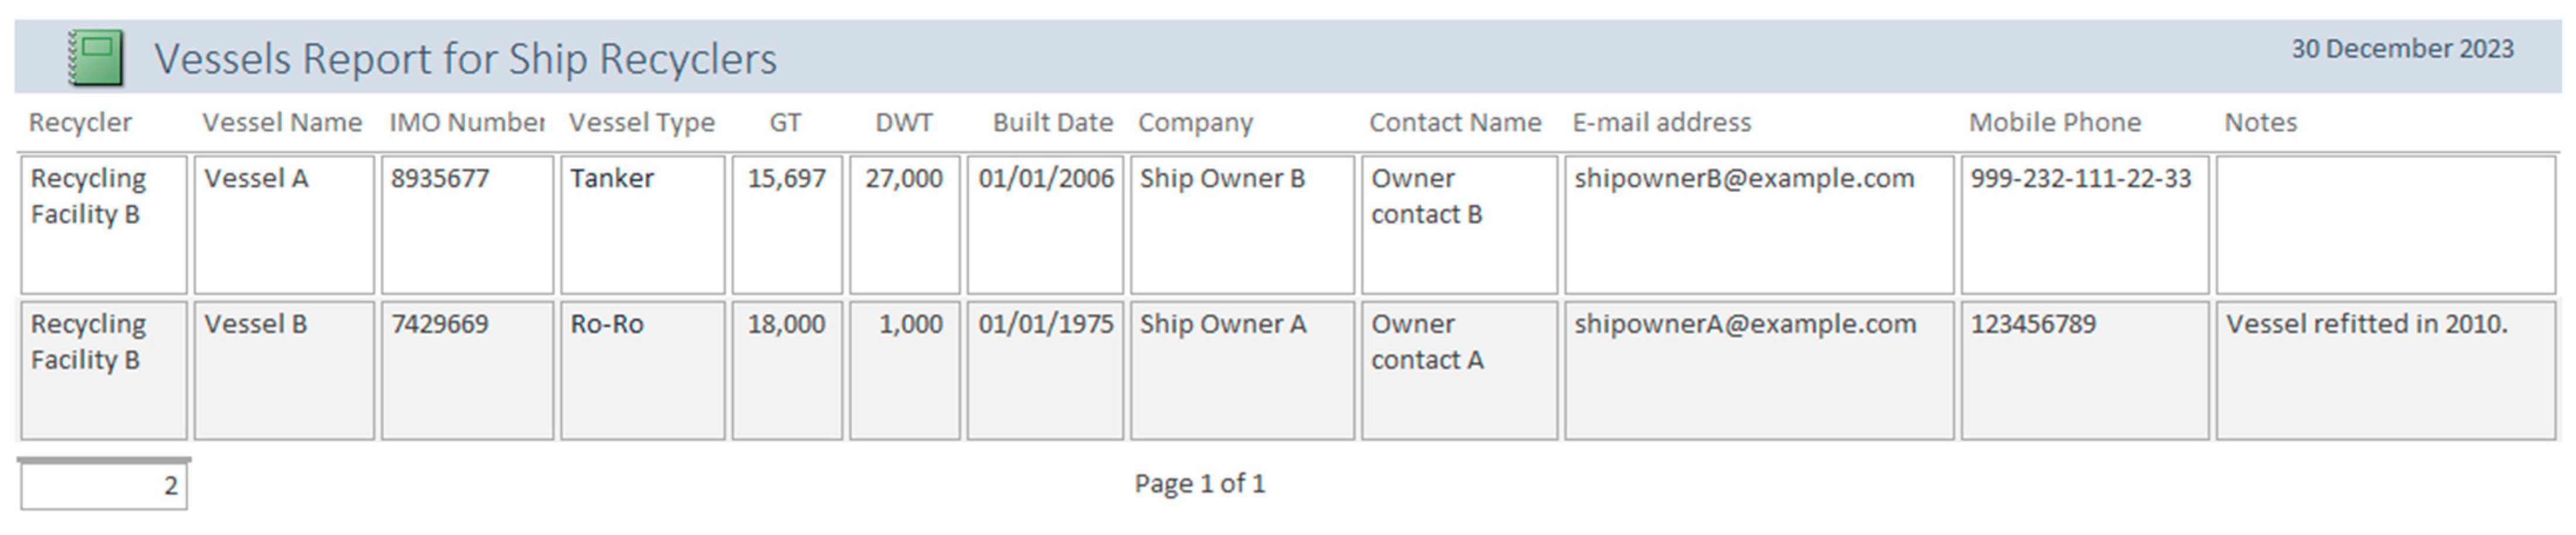Click the mobile phone 999-232-111-22-33 field
Screen dimensions: 2576x535
2084,224
